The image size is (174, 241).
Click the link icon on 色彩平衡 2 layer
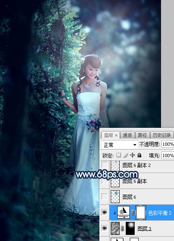tap(133, 213)
